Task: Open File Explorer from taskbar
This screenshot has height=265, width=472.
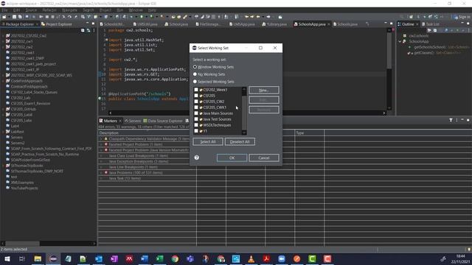Action: tap(38, 258)
